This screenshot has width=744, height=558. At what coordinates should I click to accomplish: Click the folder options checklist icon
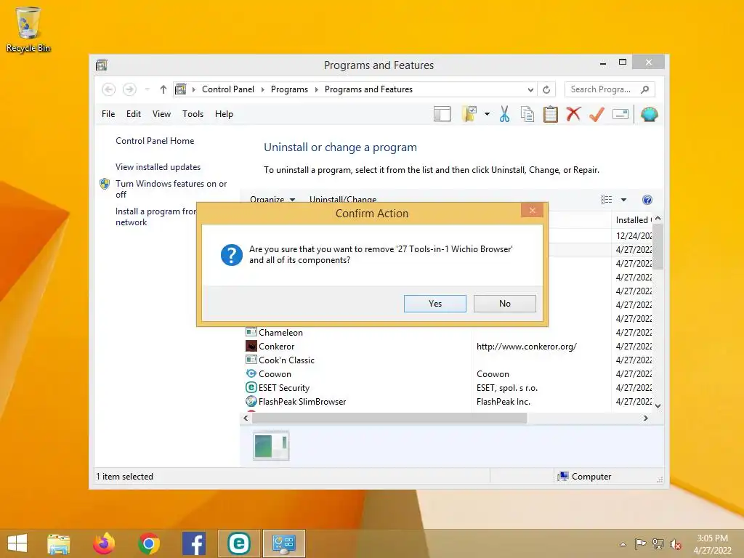pos(469,114)
